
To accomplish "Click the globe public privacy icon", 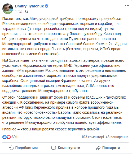I will pyautogui.click(x=27, y=11).
